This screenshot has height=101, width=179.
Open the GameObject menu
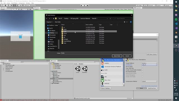coord(14,3)
